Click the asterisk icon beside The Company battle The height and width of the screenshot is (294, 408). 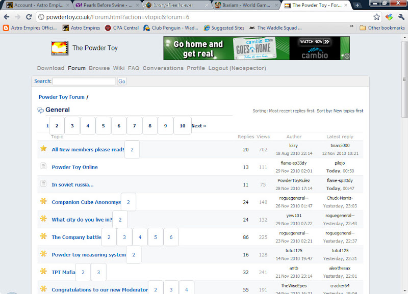point(43,236)
